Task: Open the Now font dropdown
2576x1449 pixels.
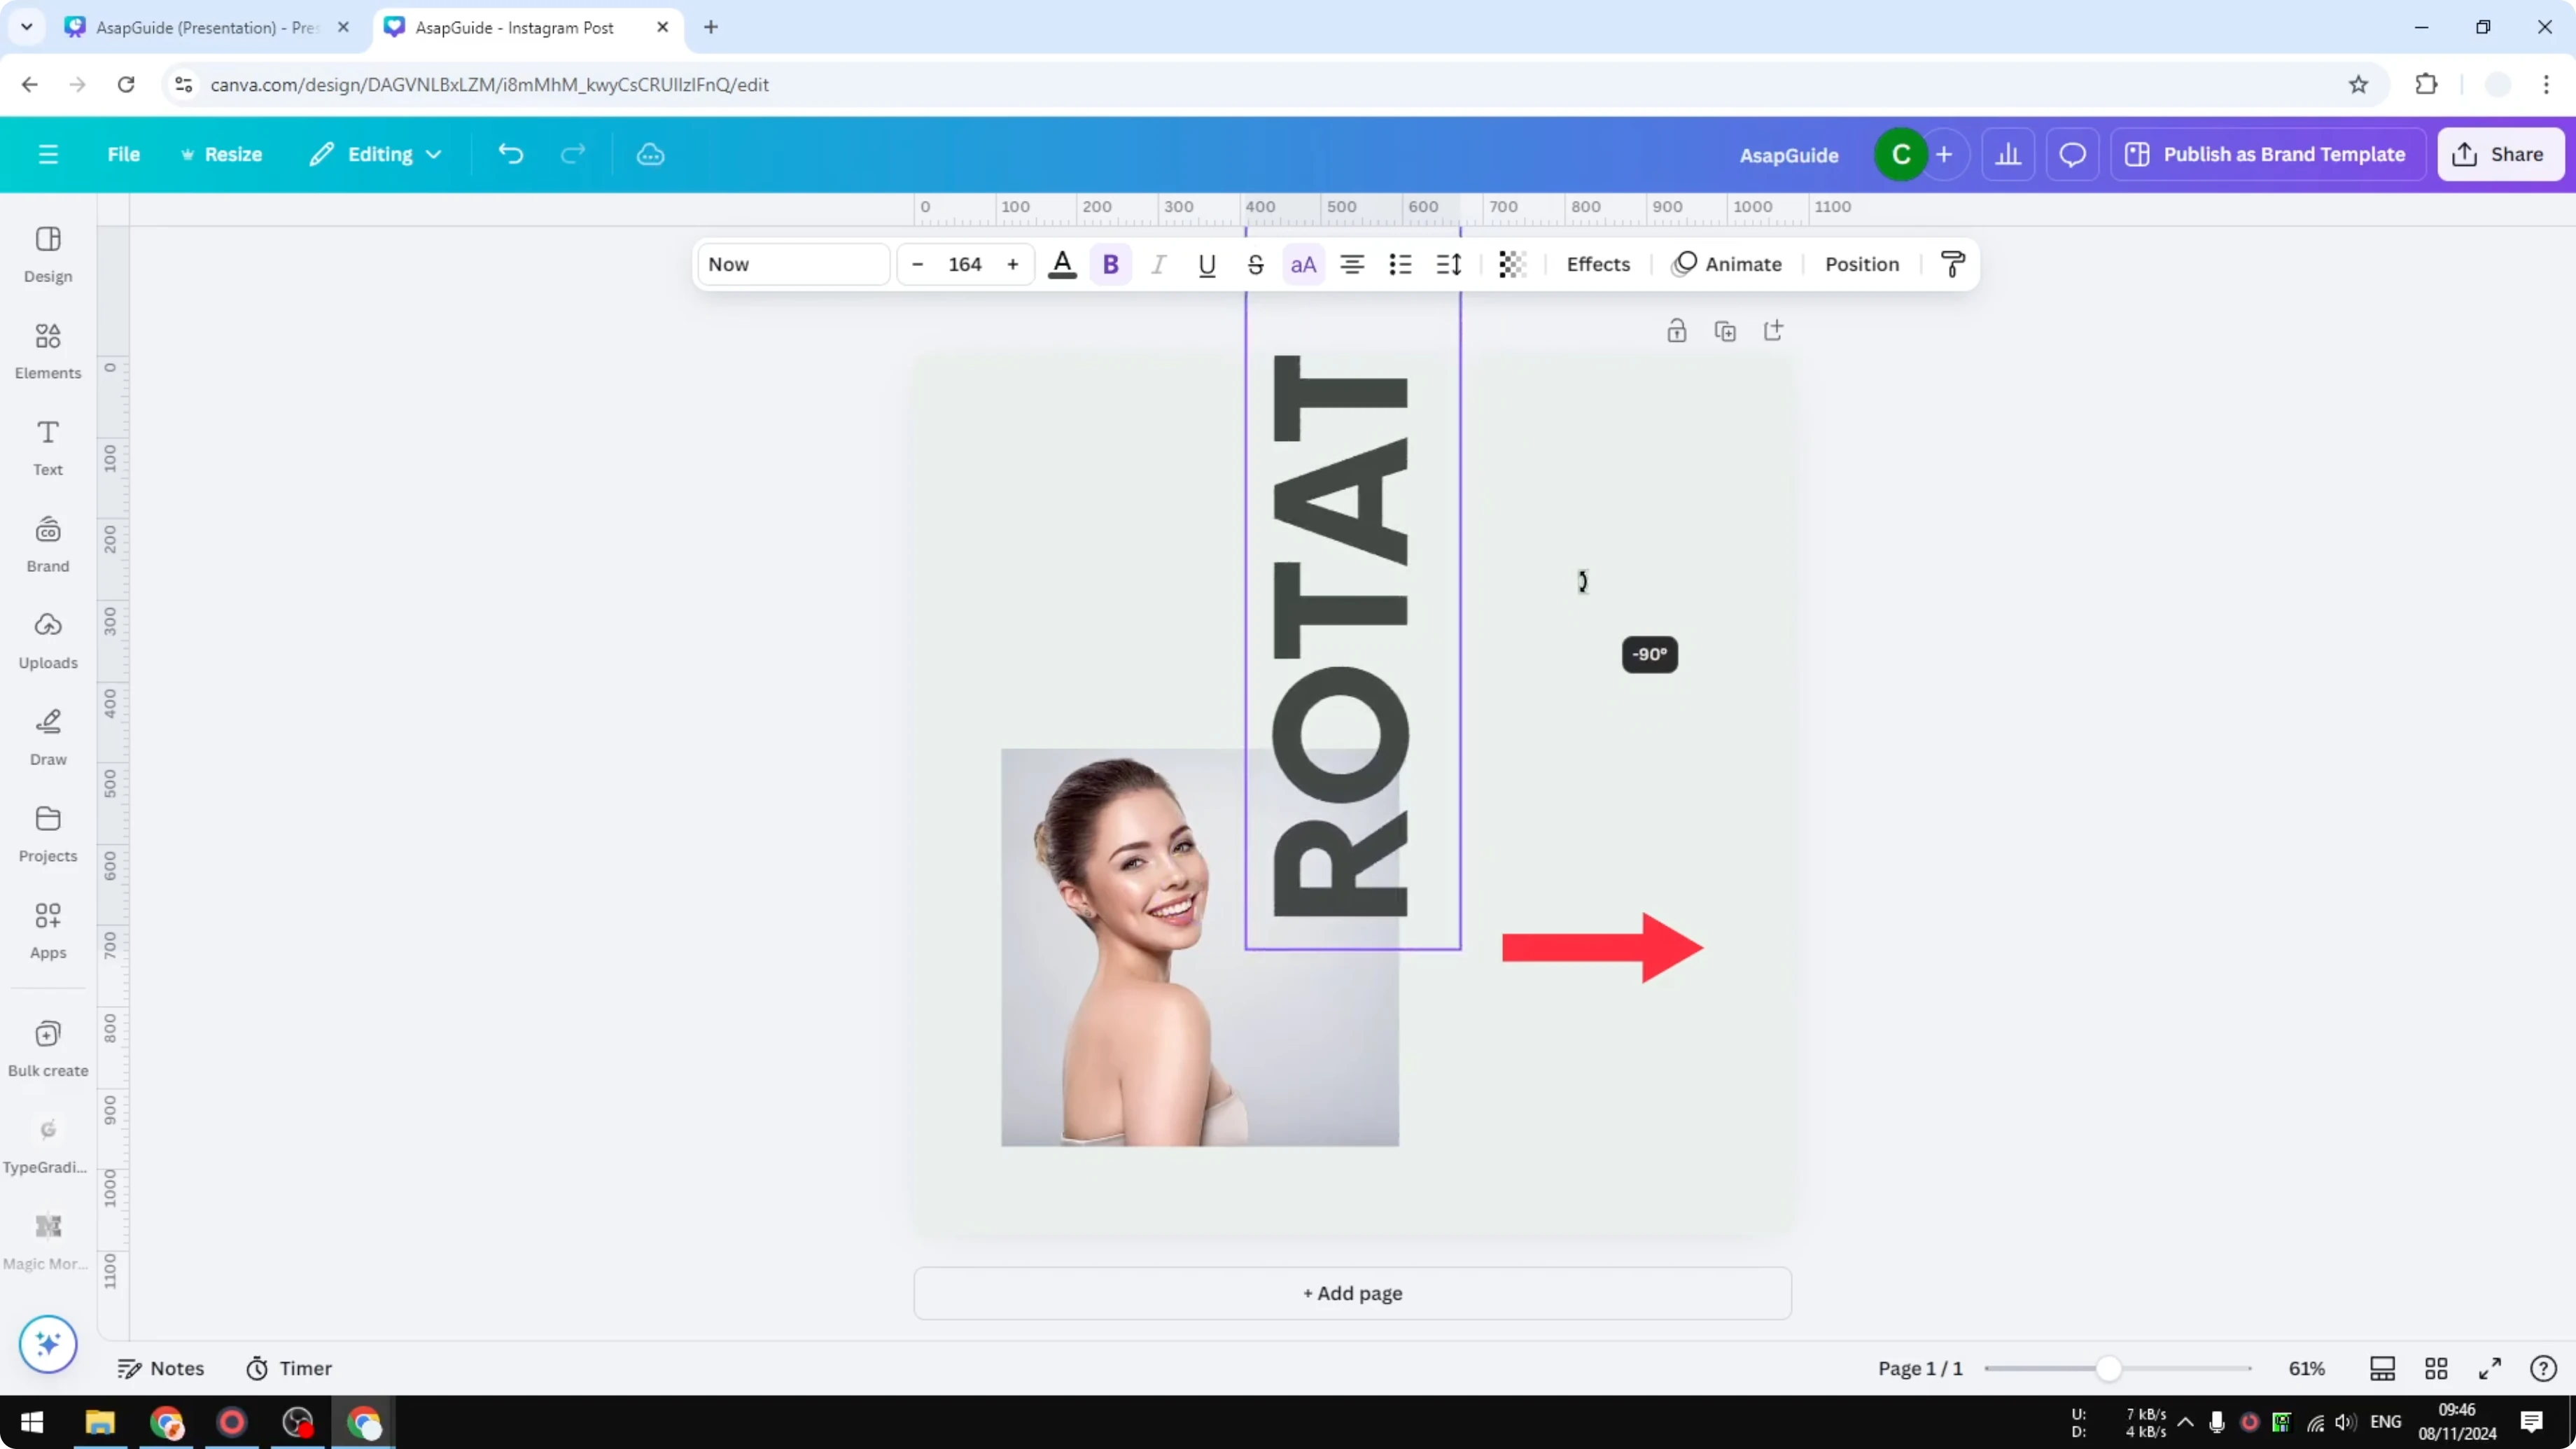Action: coord(793,264)
